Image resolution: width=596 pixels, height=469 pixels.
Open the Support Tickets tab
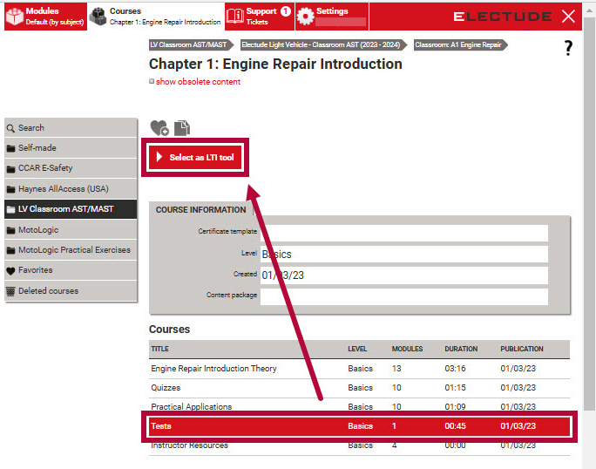(x=260, y=17)
